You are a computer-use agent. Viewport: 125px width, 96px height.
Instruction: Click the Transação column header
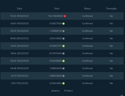pyautogui.click(x=111, y=8)
